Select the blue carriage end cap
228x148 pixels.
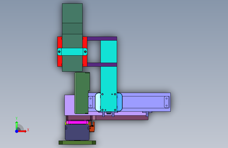pyautogui.click(x=120, y=102)
